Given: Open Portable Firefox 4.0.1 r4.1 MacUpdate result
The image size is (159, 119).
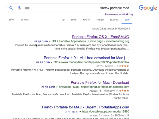Looking at the screenshot, I should [87, 58].
